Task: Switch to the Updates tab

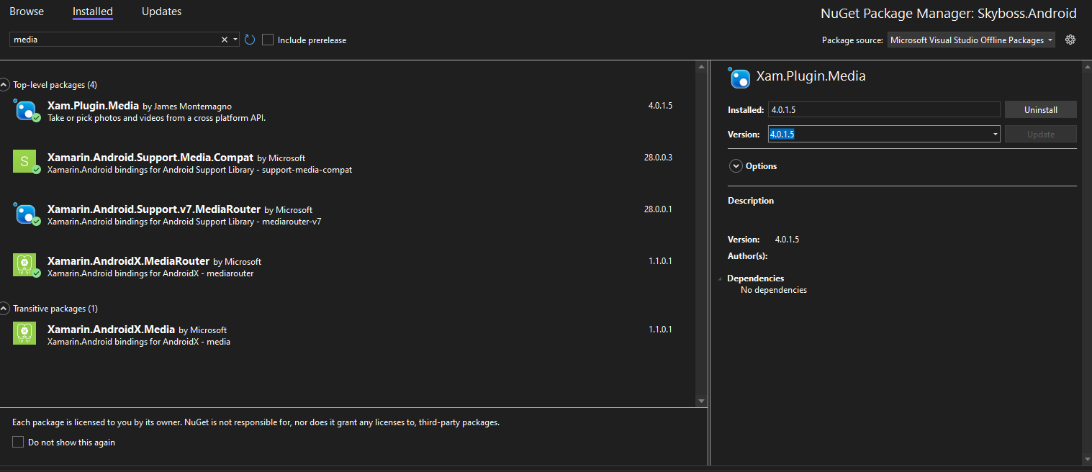Action: [161, 12]
